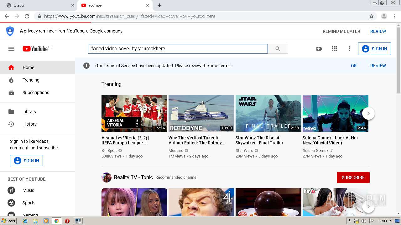
Task: Open the Channel 4 video thumbnail
Action: click(x=201, y=202)
